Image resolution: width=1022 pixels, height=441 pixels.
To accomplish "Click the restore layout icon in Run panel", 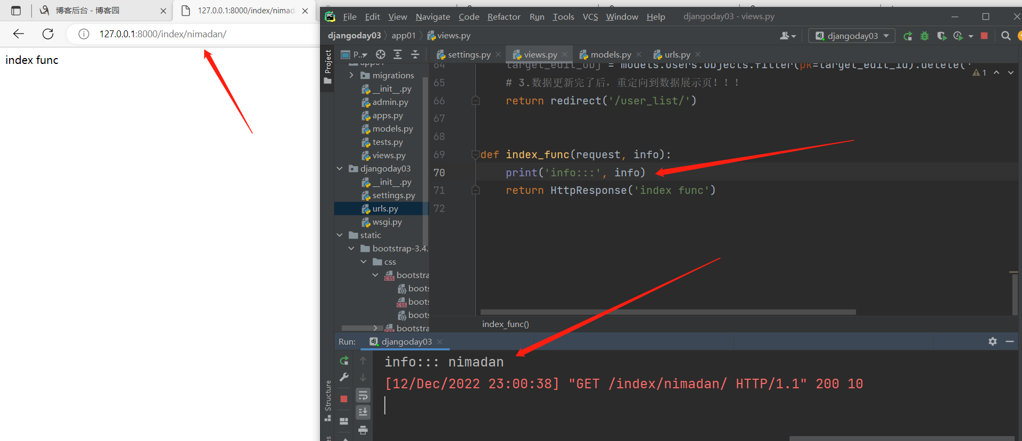I will tap(344, 421).
